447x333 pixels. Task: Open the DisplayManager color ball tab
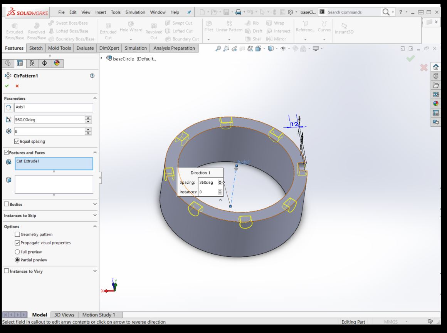pos(57,63)
